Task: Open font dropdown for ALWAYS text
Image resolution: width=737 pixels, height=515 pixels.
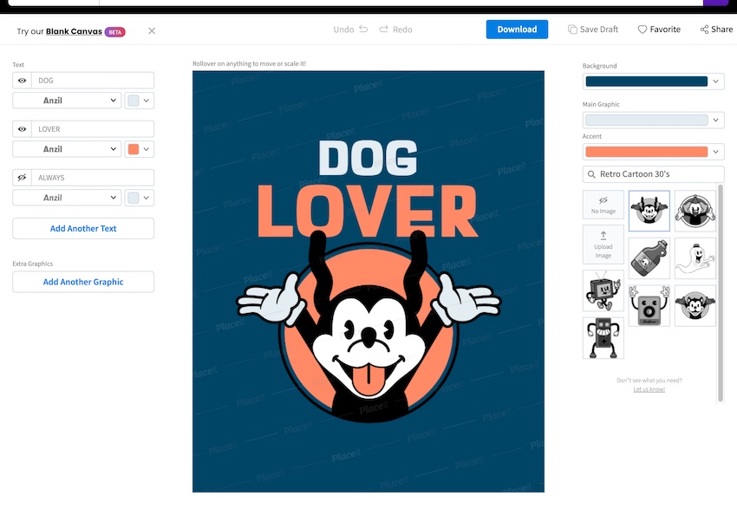Action: click(67, 198)
